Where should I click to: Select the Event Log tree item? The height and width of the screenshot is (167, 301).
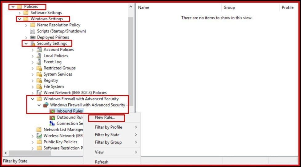pyautogui.click(x=52, y=62)
